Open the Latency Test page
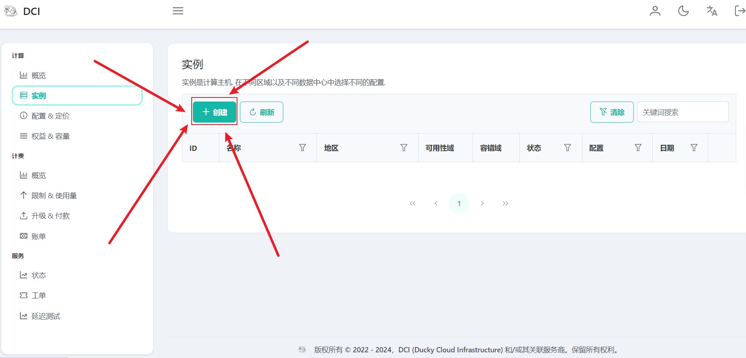This screenshot has height=358, width=746. coord(45,316)
